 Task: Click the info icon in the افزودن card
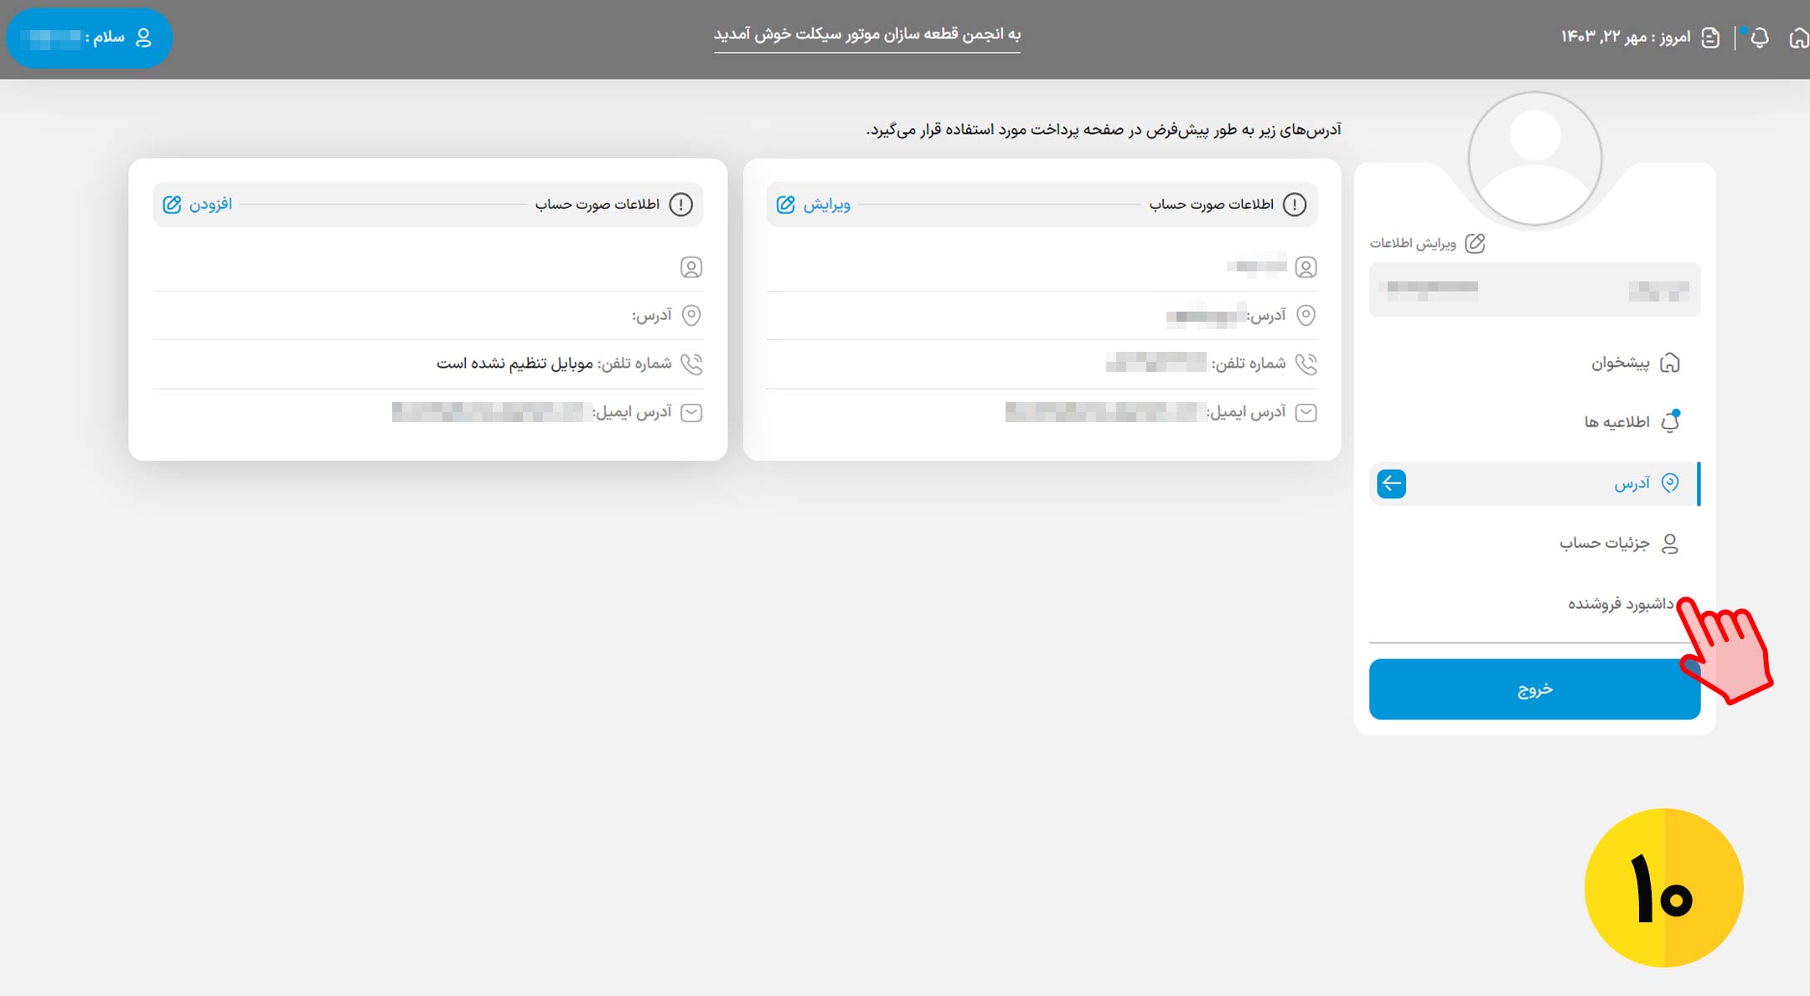680,204
